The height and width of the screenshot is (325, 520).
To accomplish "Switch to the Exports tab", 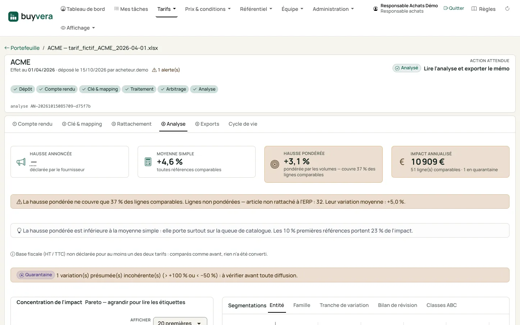I will pos(207,124).
